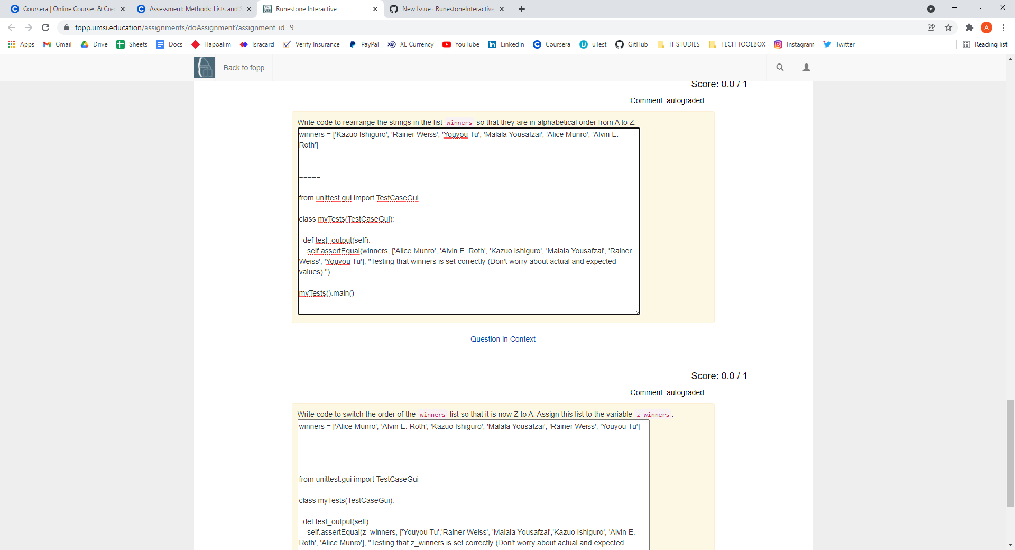This screenshot has height=550, width=1015.
Task: Open the LinkedIn bookmark
Action: point(506,44)
